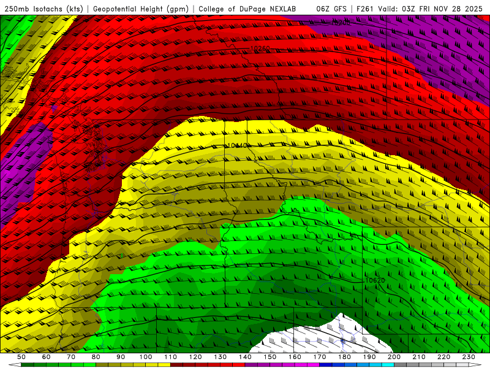Viewport: 490px width, 368px height.
Task: Click the 70 label on the color scale
Action: (71, 357)
